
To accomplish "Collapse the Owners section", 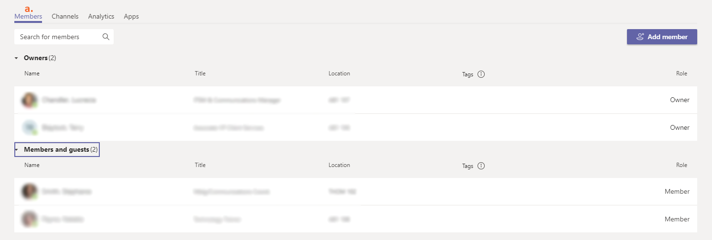I will pyautogui.click(x=16, y=58).
